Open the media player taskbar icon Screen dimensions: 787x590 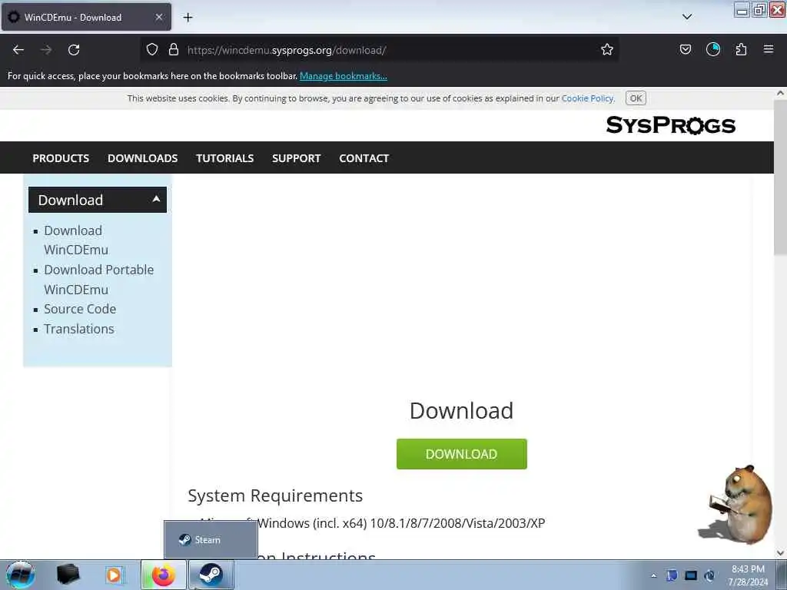114,575
